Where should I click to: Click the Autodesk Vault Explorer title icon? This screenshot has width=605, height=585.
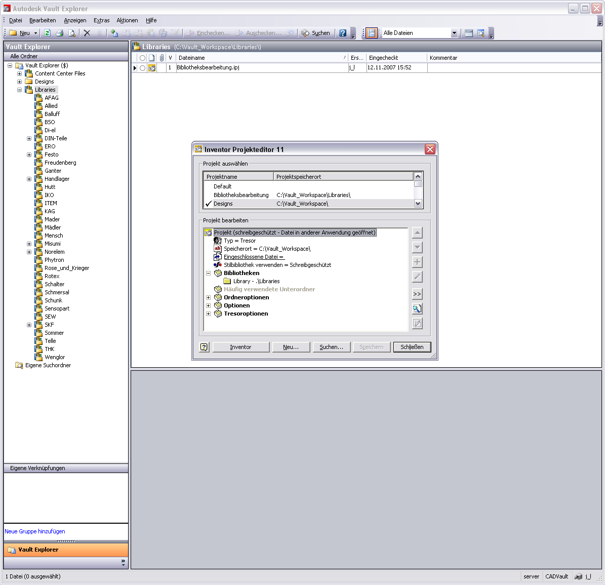[7, 8]
